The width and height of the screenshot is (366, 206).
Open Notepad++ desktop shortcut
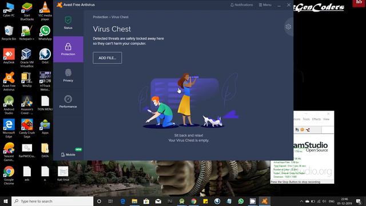point(27,33)
